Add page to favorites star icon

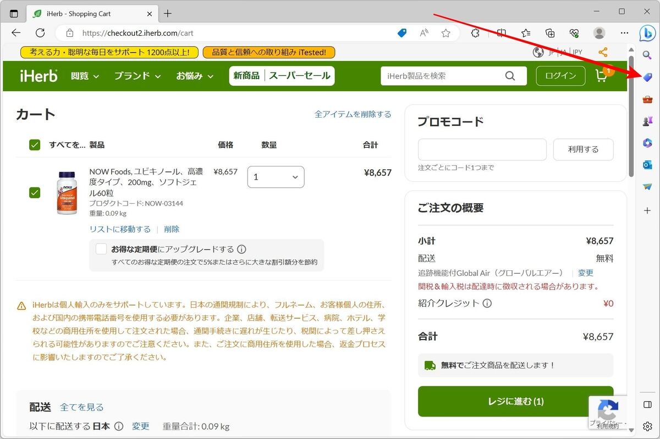coord(446,33)
